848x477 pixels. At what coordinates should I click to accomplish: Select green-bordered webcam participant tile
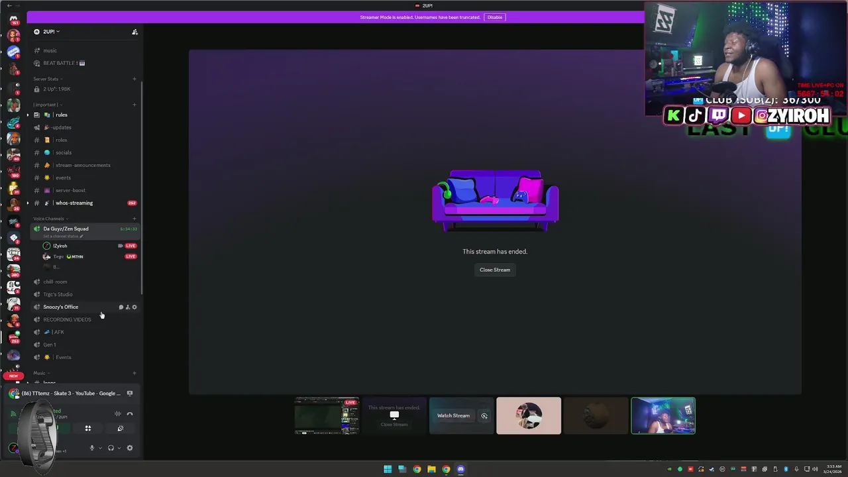click(663, 416)
